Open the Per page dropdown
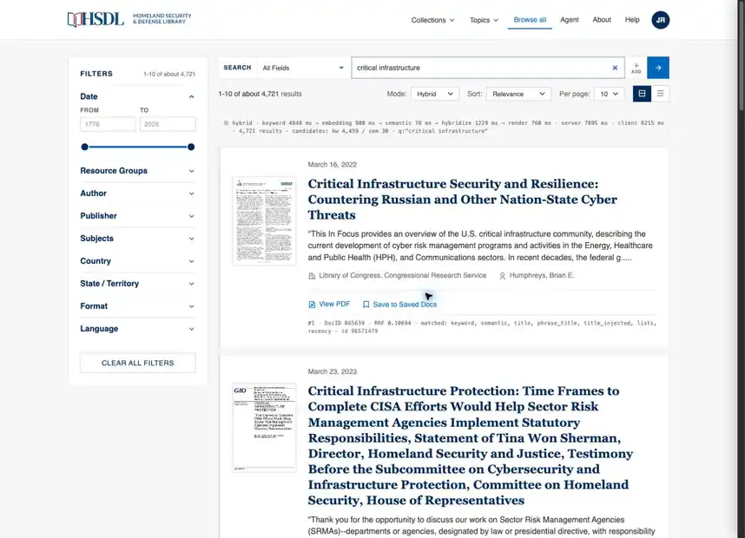Screen dimensions: 745x538 pos(609,94)
